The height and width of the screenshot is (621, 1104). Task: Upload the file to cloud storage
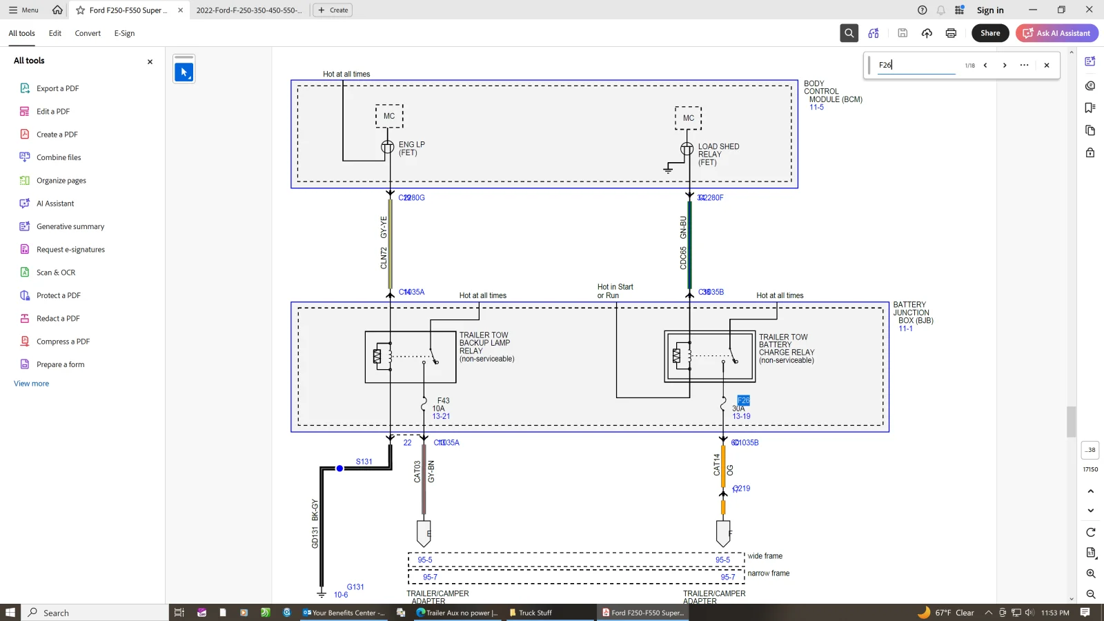(x=927, y=33)
